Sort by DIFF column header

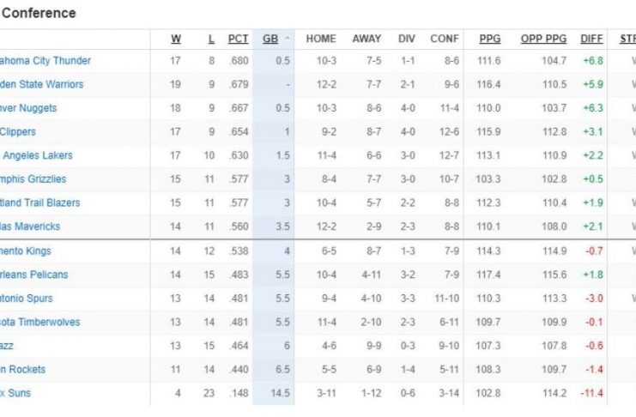(591, 39)
